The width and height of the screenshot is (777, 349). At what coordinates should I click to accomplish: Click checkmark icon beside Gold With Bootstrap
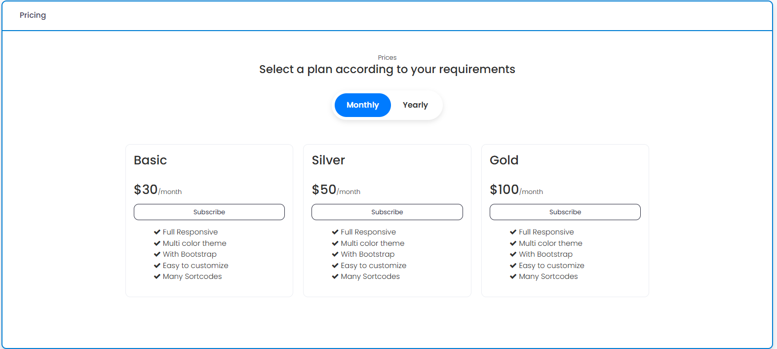point(513,254)
